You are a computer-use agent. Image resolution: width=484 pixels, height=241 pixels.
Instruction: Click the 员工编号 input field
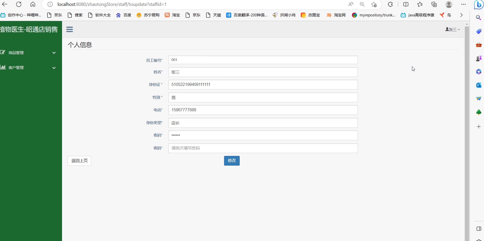(263, 60)
